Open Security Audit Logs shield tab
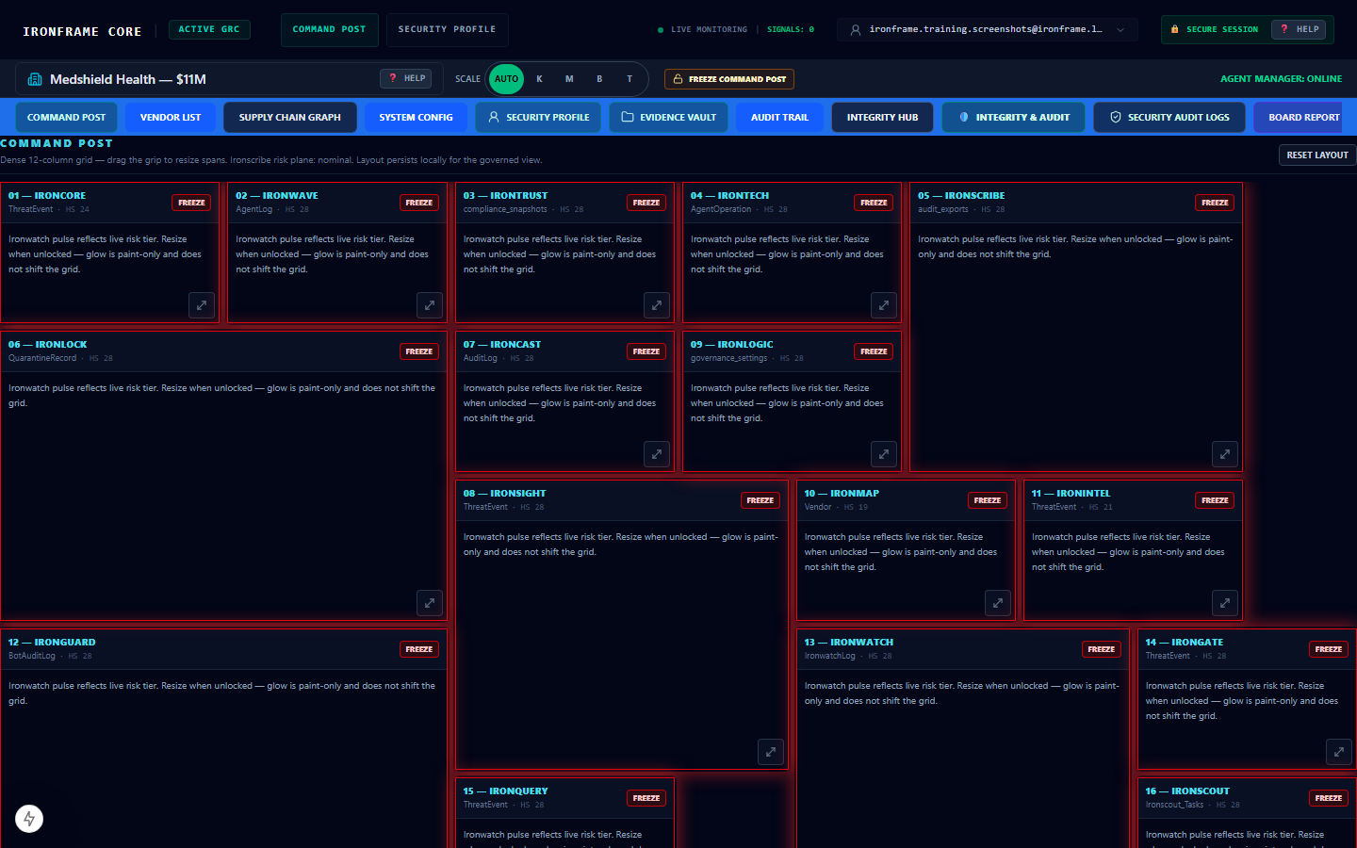Viewport: 1357px width, 848px height. pyautogui.click(x=1169, y=118)
